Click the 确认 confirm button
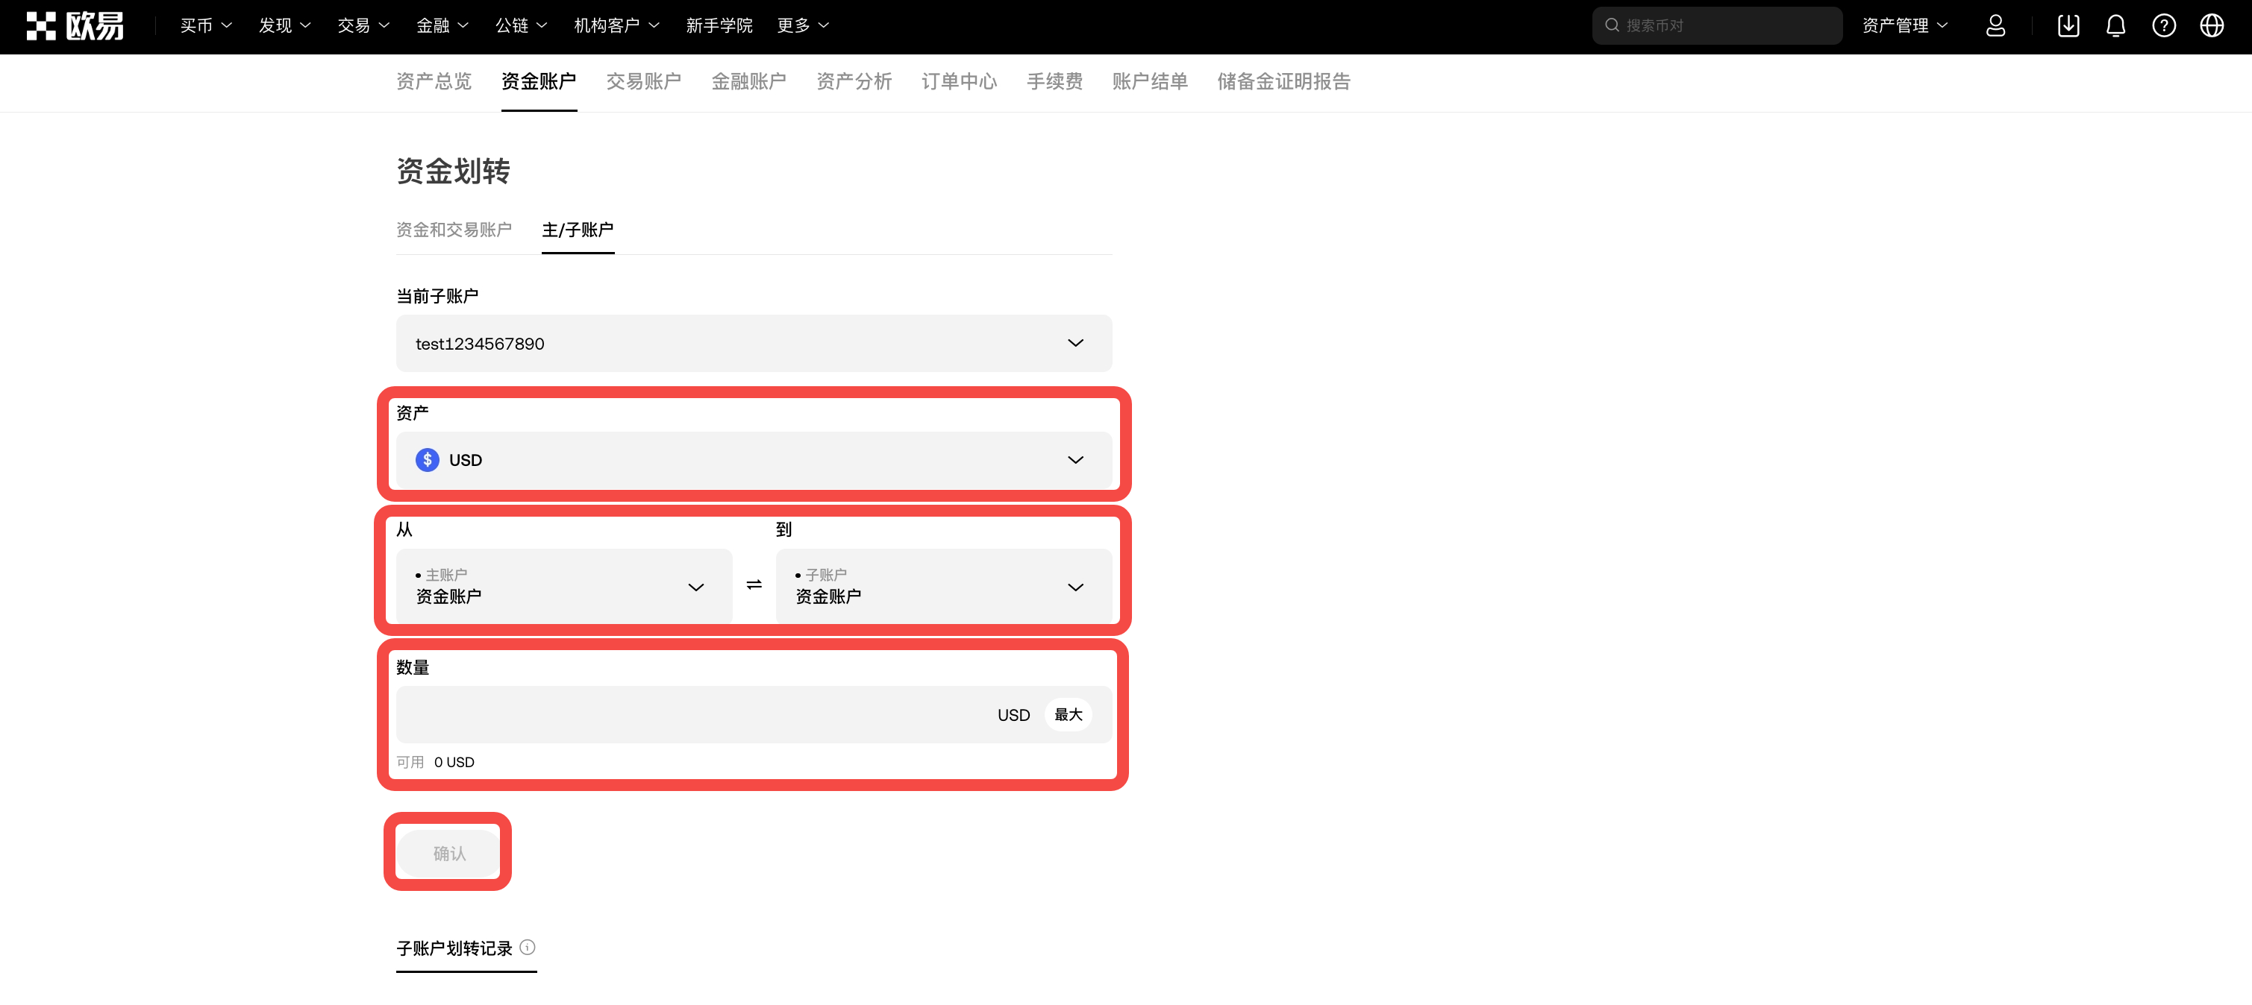This screenshot has width=2252, height=1005. [447, 852]
